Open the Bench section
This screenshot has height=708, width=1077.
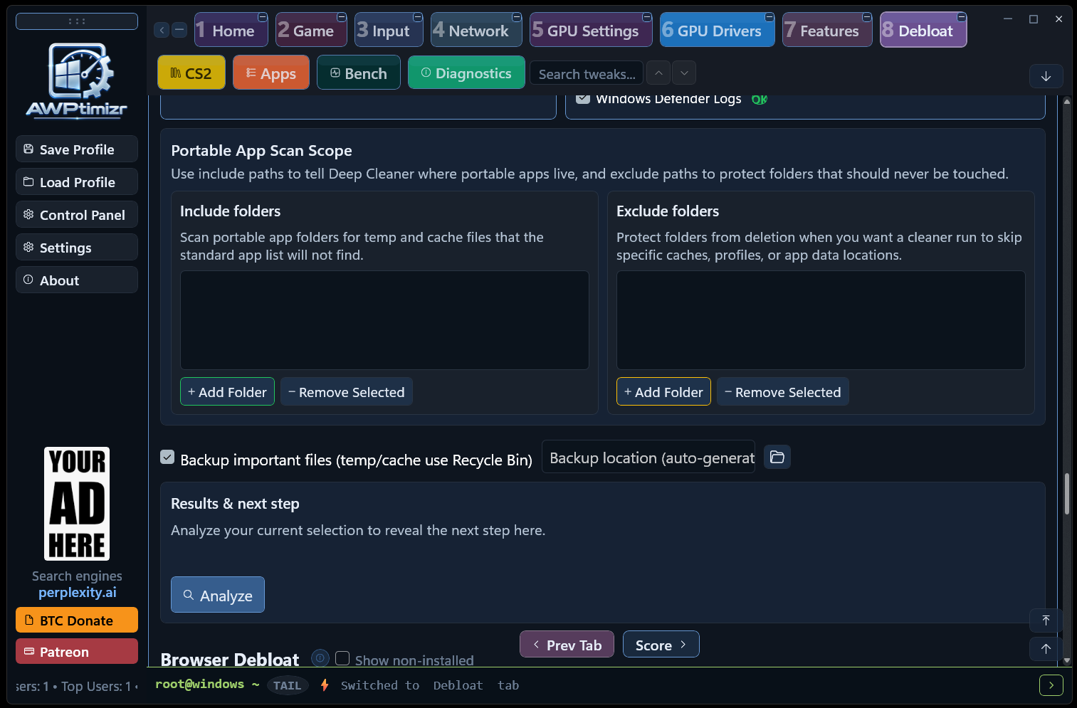(x=359, y=73)
